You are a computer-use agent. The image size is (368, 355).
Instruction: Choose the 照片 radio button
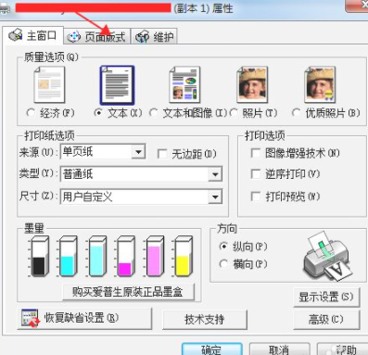[x=234, y=113]
